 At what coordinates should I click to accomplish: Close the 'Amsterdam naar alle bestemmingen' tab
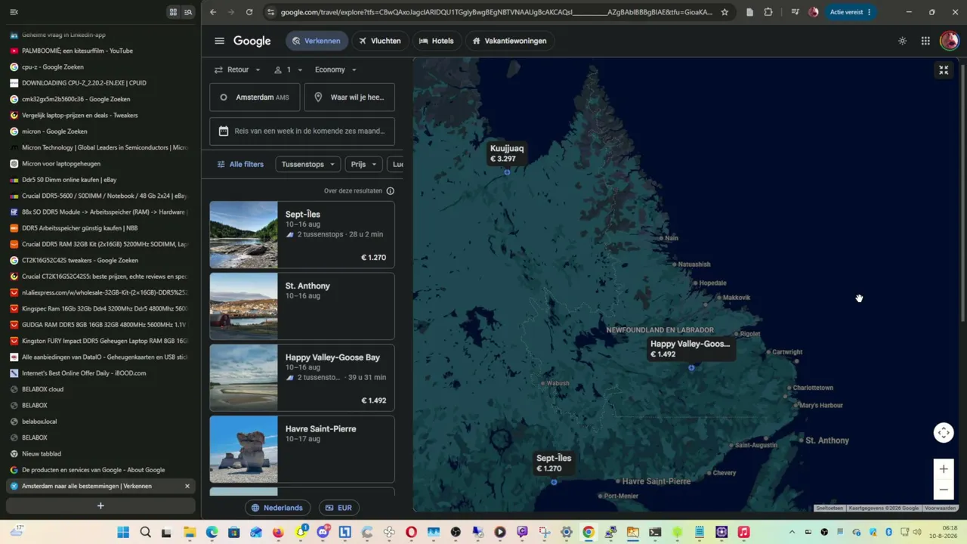point(187,486)
